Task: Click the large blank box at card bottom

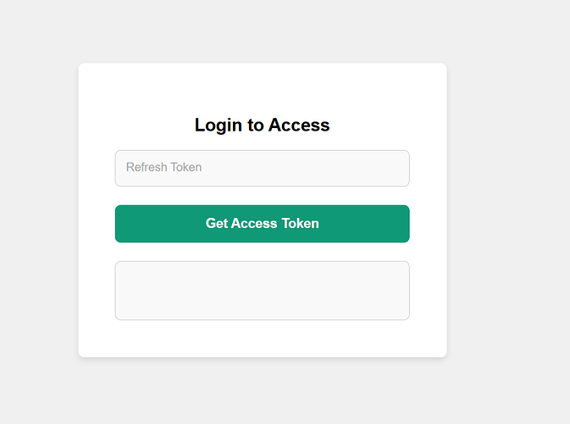Action: (x=262, y=290)
